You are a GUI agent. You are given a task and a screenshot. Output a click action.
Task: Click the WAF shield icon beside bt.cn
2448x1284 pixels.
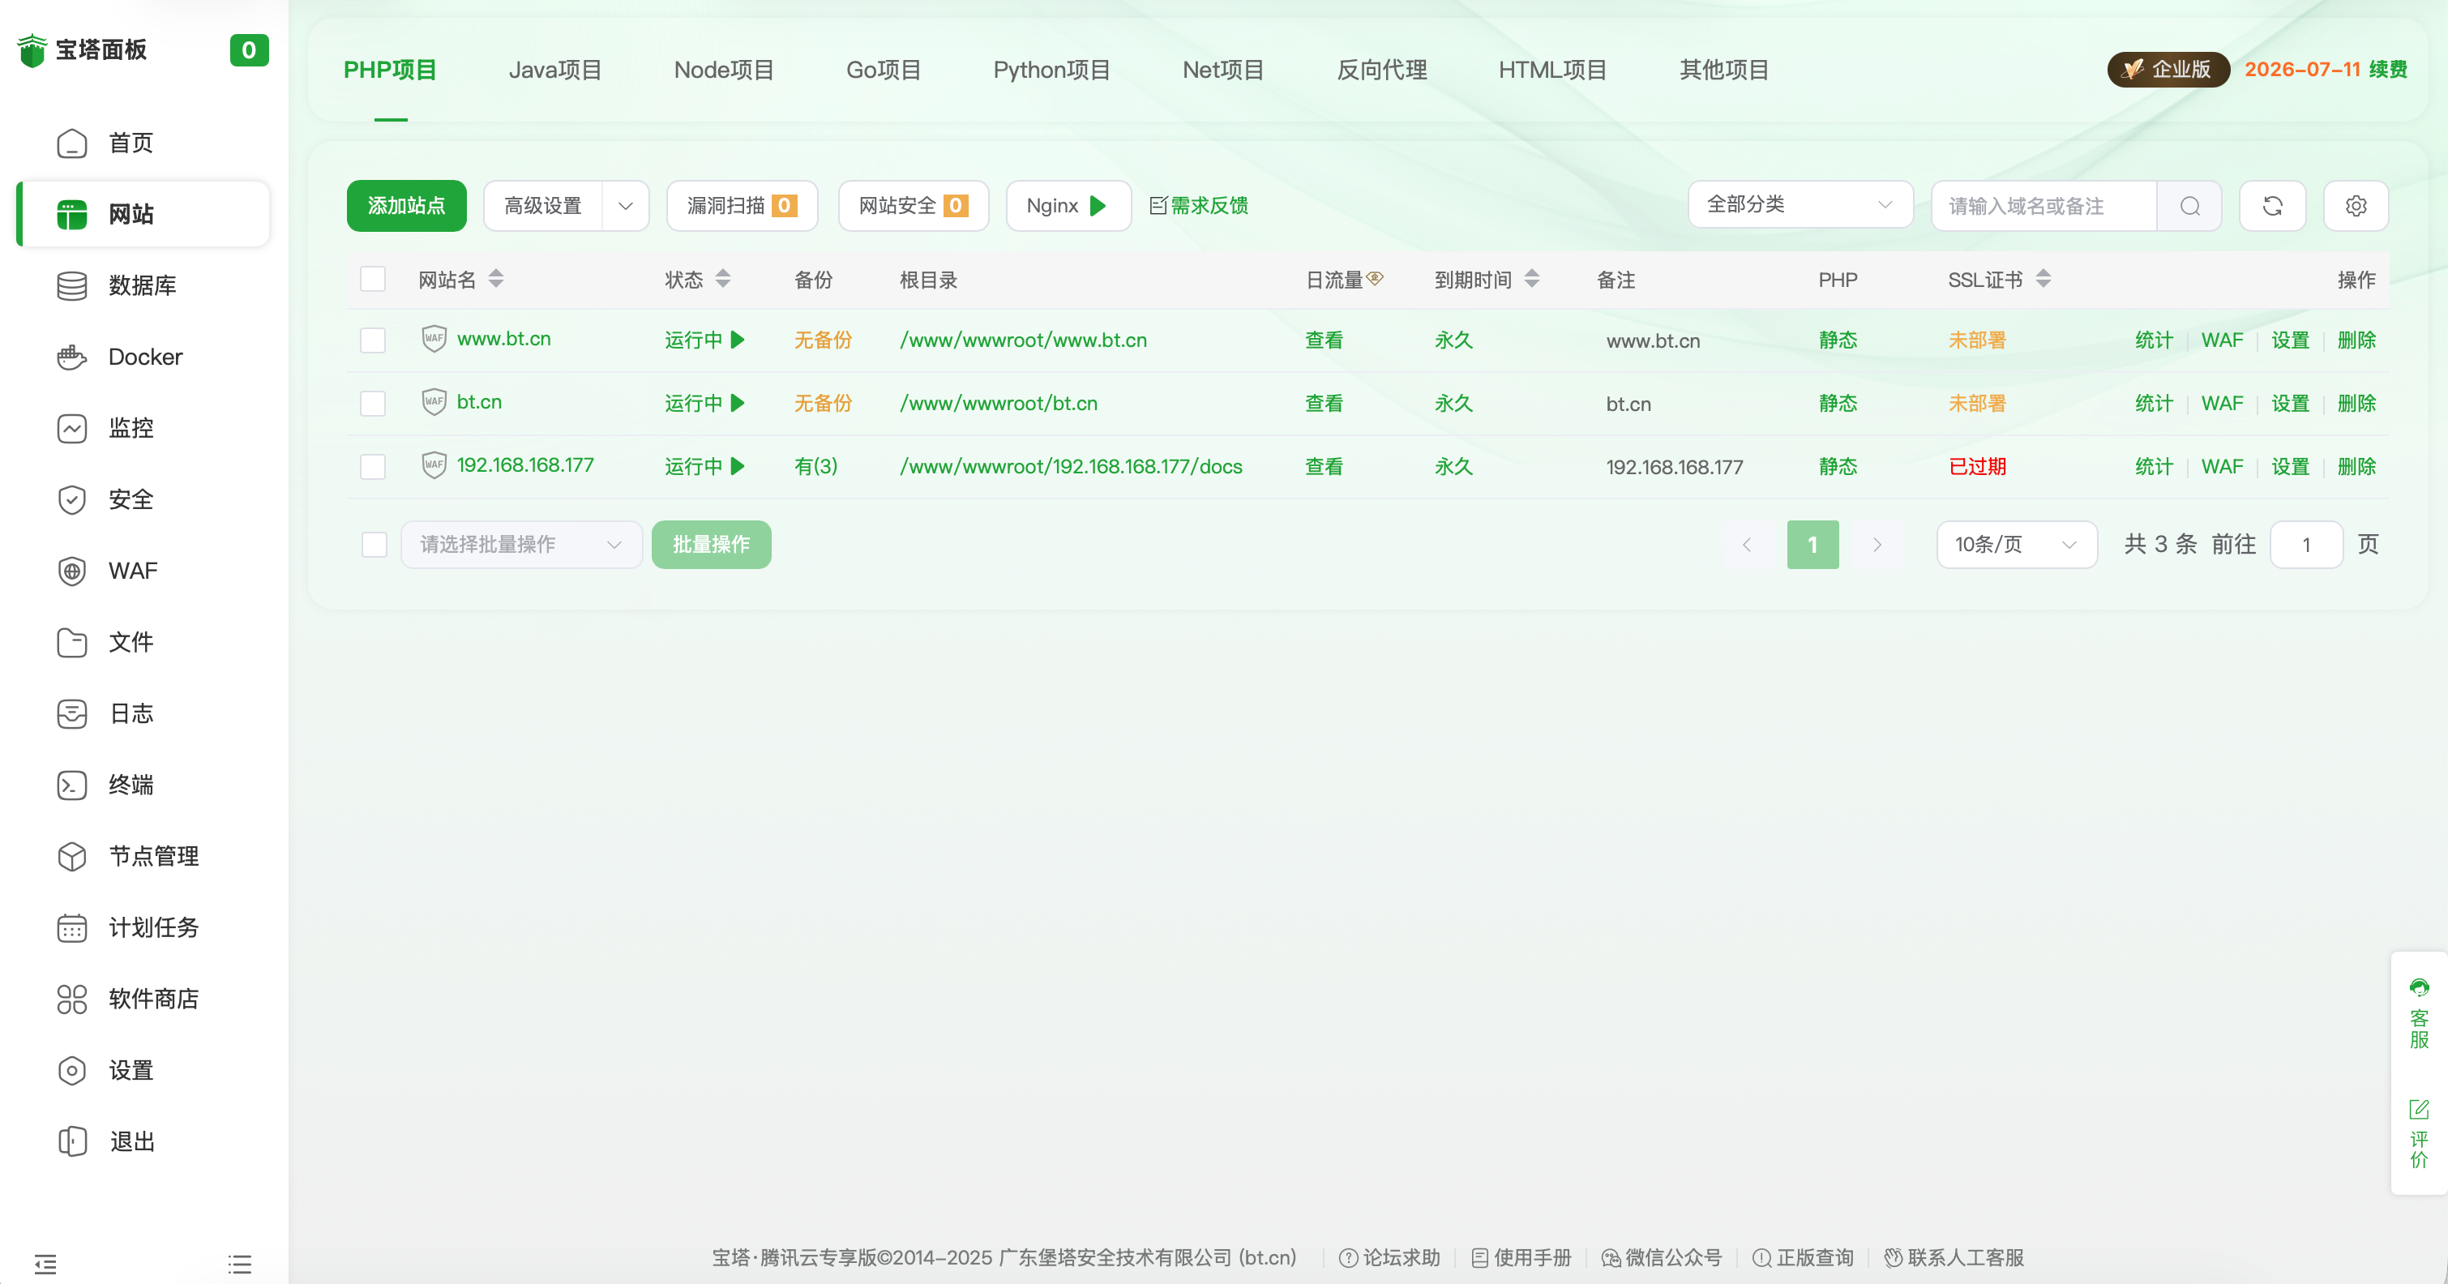(434, 401)
